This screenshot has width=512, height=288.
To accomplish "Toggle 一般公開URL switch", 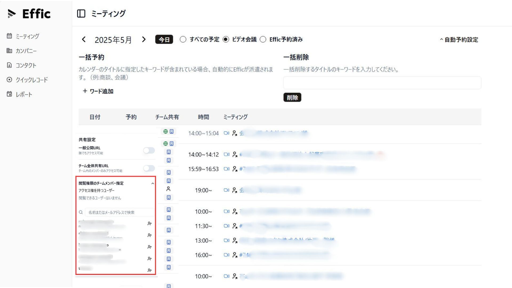I will coord(149,150).
